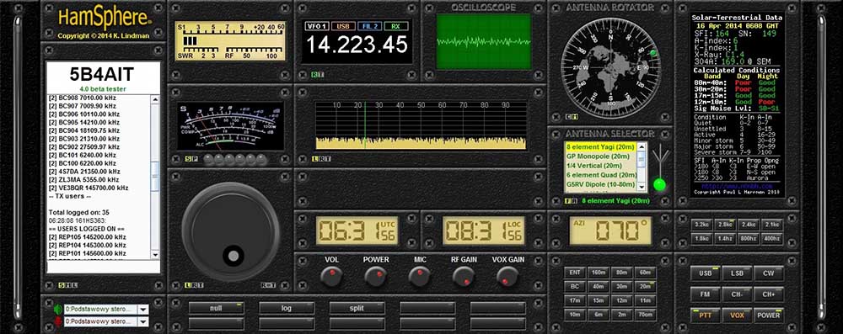This screenshot has width=843, height=334.
Task: Select the 800hz filter
Action: tap(749, 238)
